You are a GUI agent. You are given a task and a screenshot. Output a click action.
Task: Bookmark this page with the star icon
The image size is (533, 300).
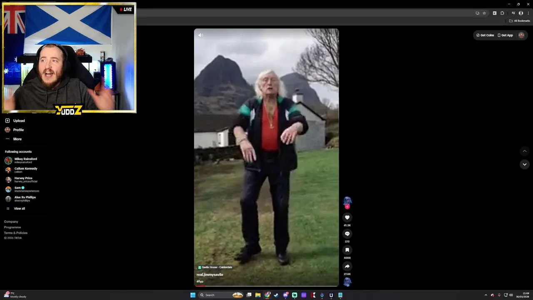click(x=484, y=13)
